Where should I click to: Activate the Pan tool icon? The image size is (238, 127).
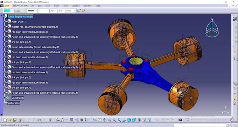105,120
